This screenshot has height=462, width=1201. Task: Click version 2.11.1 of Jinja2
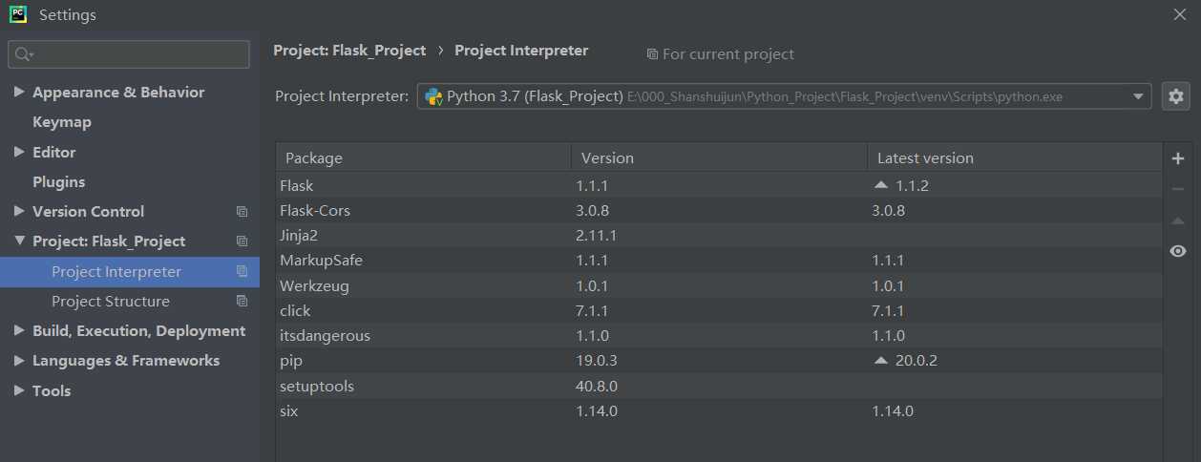(597, 235)
